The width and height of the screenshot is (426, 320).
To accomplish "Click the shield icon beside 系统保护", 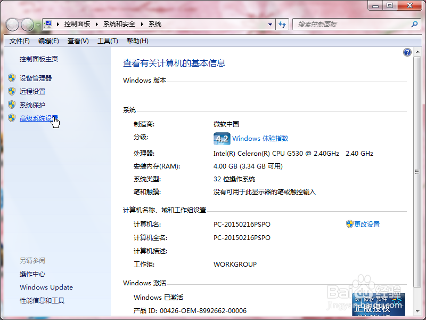I will click(12, 105).
